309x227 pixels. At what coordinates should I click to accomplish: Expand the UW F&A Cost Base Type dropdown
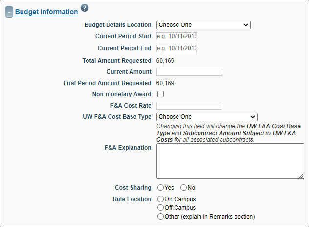coord(206,117)
